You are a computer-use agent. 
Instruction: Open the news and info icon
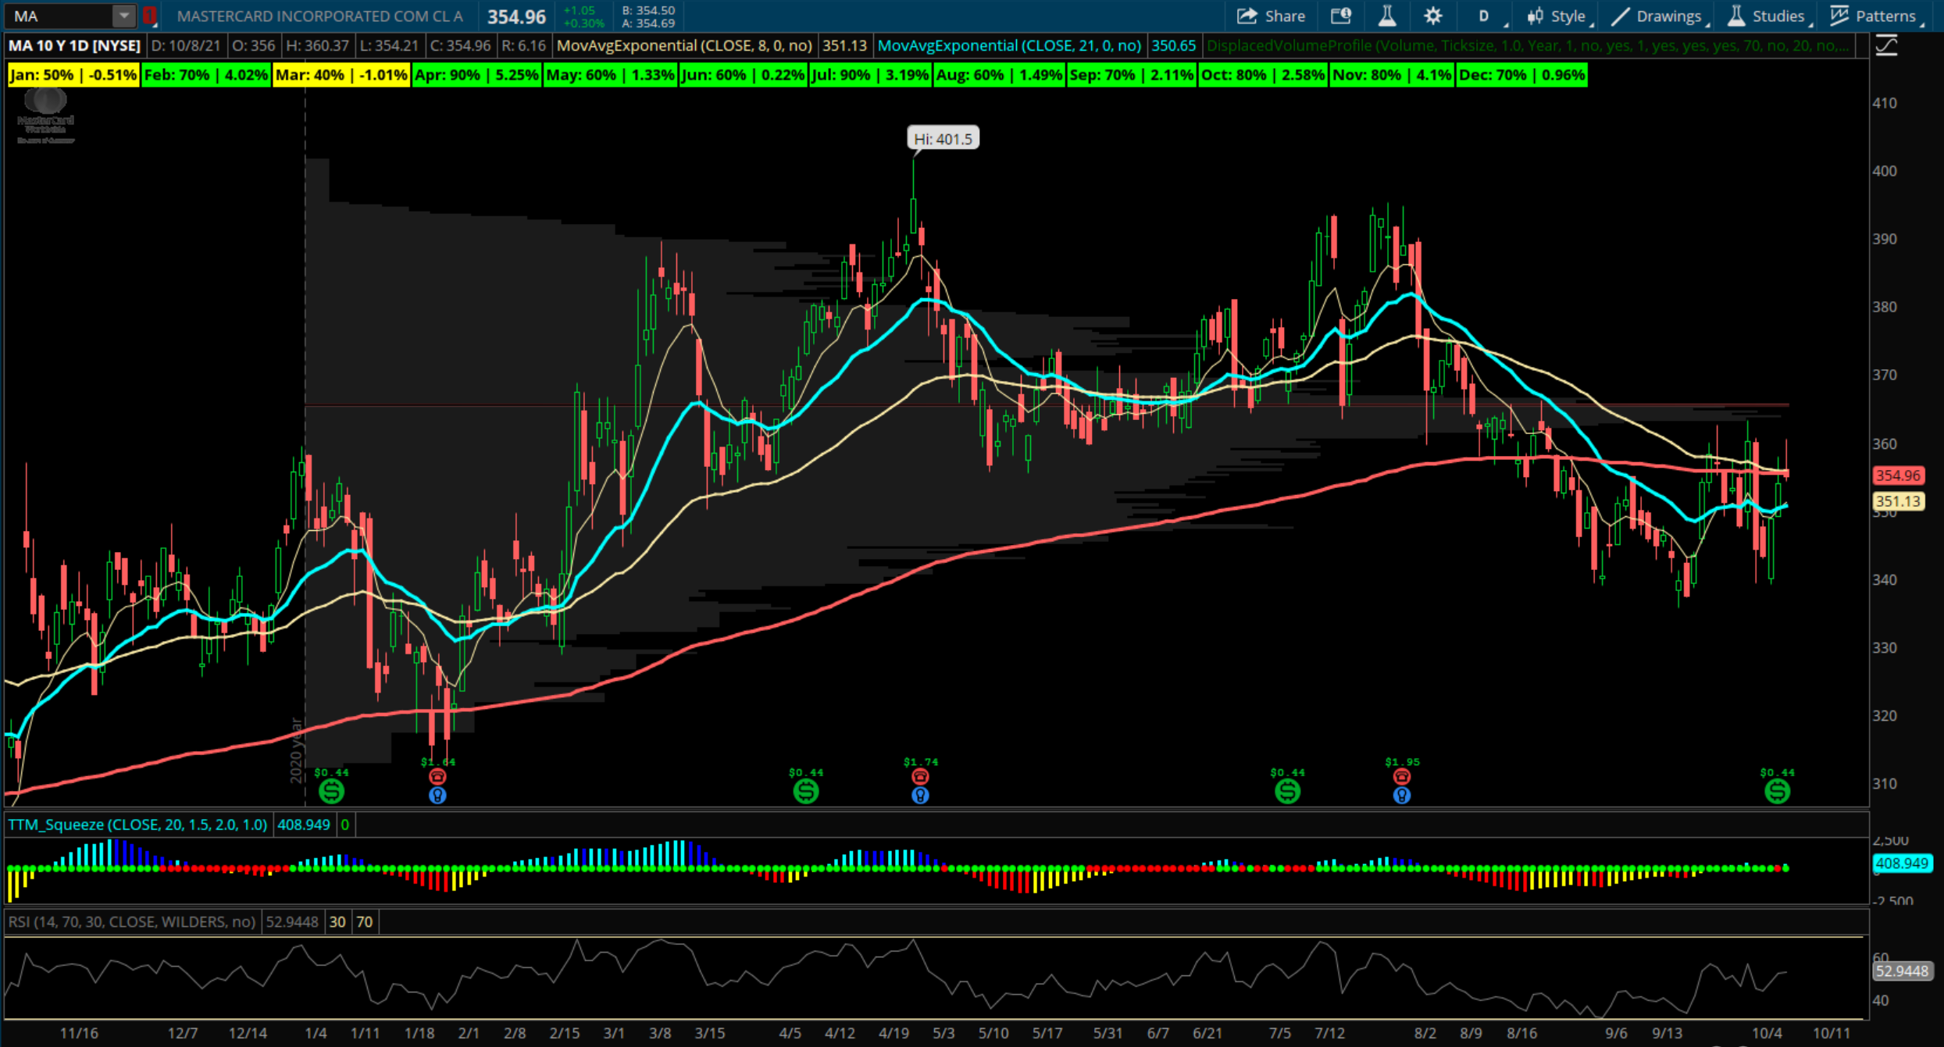click(1341, 16)
